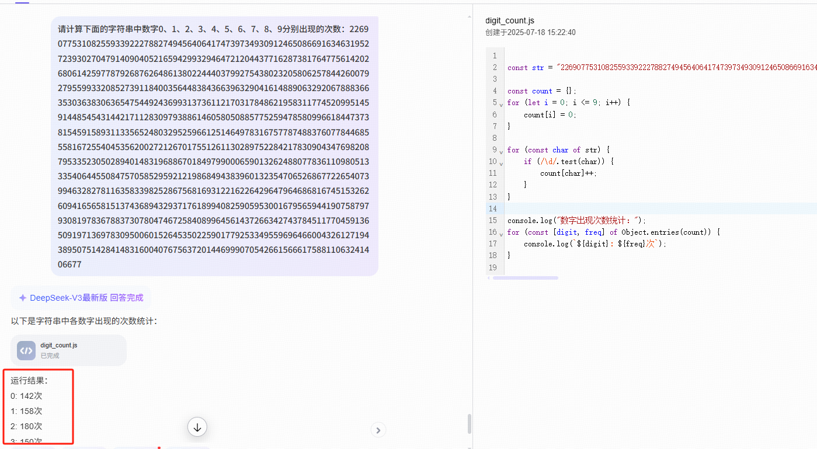
Task: Click code line count[i] = 0;
Action: tap(550, 114)
